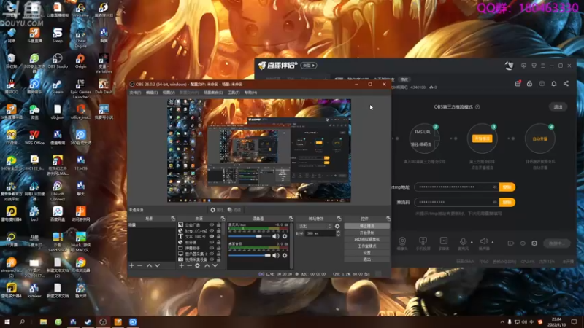
Task: Open the 场景集合(S) menu in OBS
Action: pos(213,93)
